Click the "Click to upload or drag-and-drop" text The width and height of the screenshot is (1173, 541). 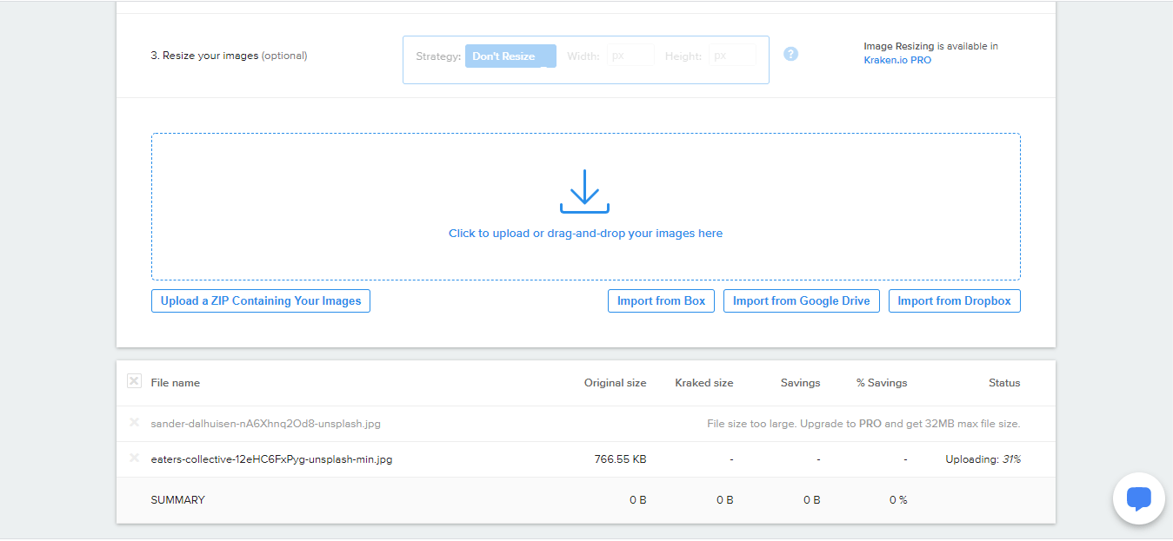tap(585, 234)
